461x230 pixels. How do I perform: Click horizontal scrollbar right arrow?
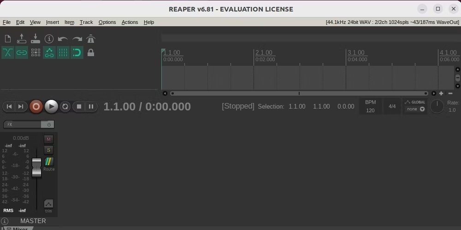point(434,93)
